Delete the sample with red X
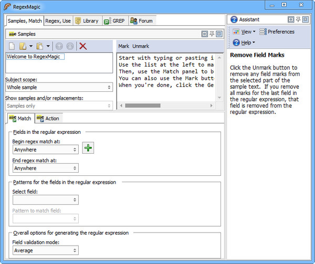This screenshot has height=264, width=315. tap(82, 46)
